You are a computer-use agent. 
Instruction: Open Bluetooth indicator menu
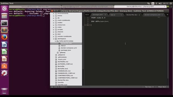[156, 4]
